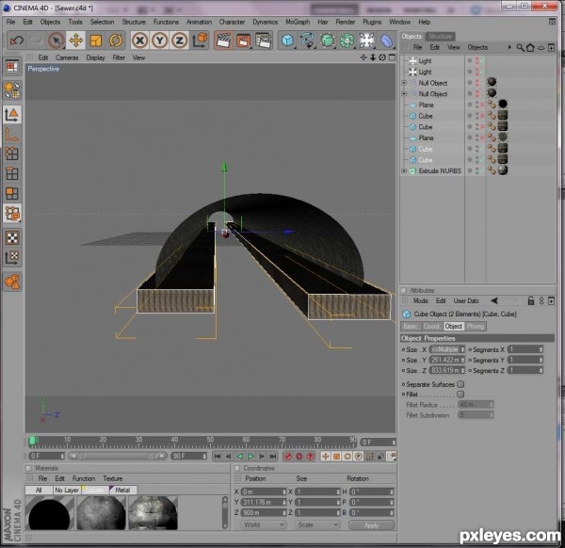Click the Undo arrow icon
The image size is (565, 548).
(17, 40)
